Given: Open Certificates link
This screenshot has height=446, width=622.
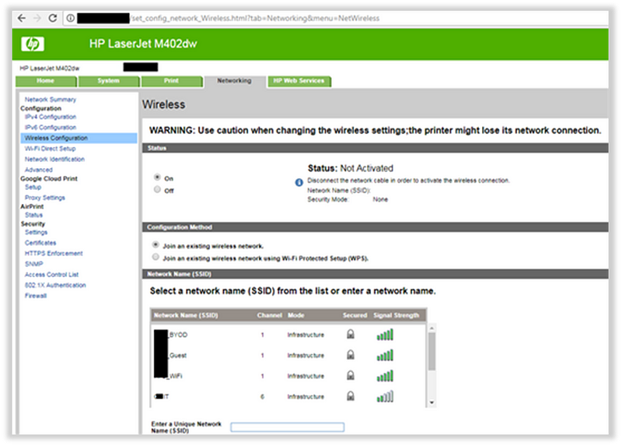Looking at the screenshot, I should click(x=40, y=243).
